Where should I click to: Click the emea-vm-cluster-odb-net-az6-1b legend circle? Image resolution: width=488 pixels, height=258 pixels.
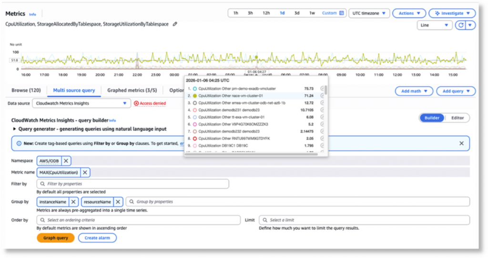tap(195, 103)
